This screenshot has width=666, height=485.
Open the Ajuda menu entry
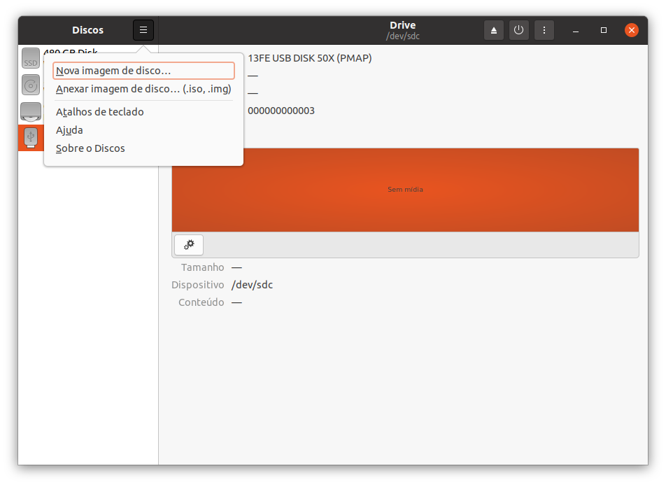point(143,130)
